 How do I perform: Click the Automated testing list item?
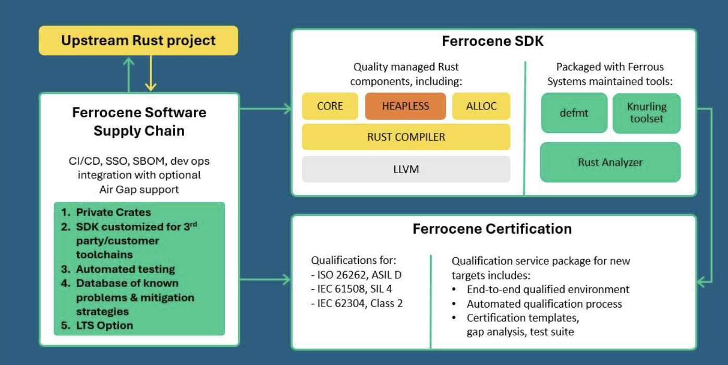(125, 269)
